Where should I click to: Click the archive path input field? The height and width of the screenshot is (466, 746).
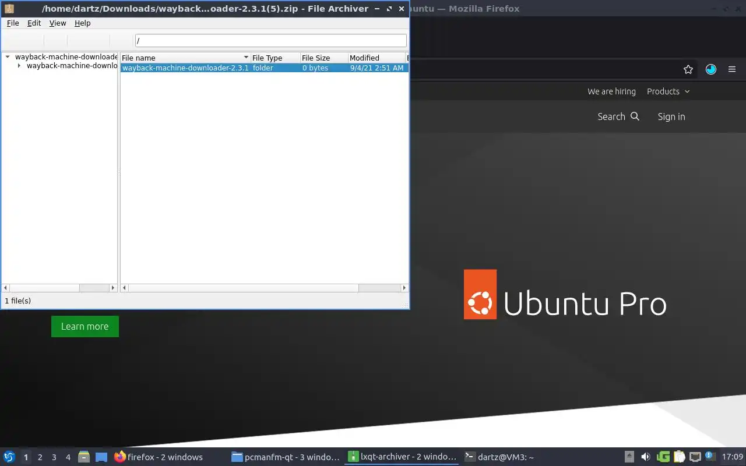coord(271,41)
